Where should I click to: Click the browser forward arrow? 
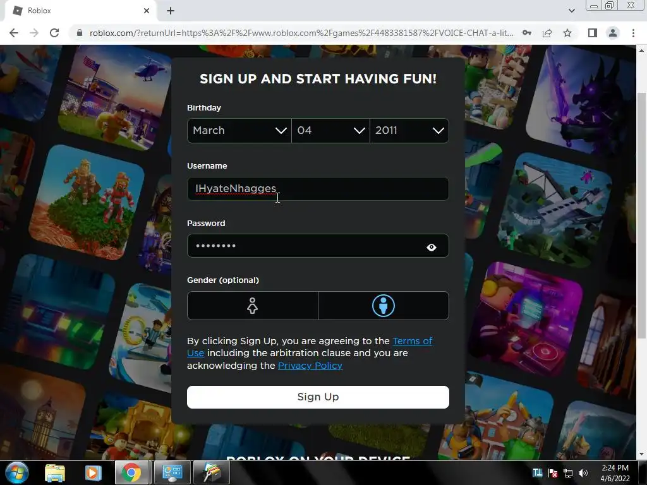[x=34, y=33]
